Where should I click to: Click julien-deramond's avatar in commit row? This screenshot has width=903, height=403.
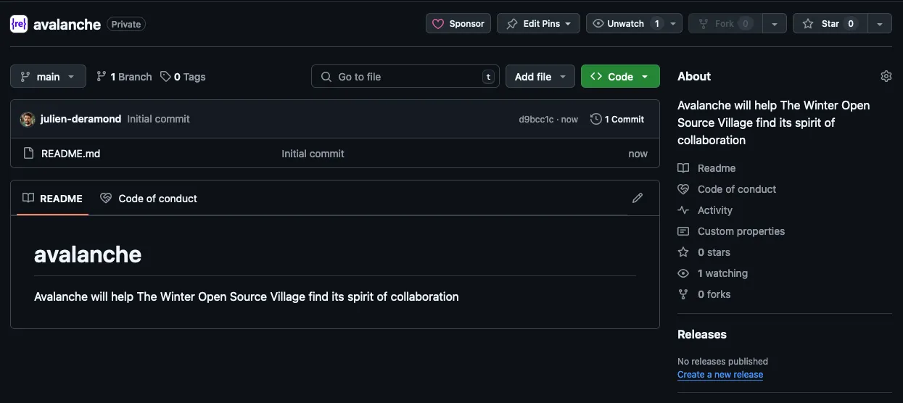pos(28,119)
